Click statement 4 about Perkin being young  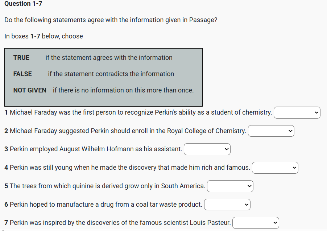tap(127, 168)
